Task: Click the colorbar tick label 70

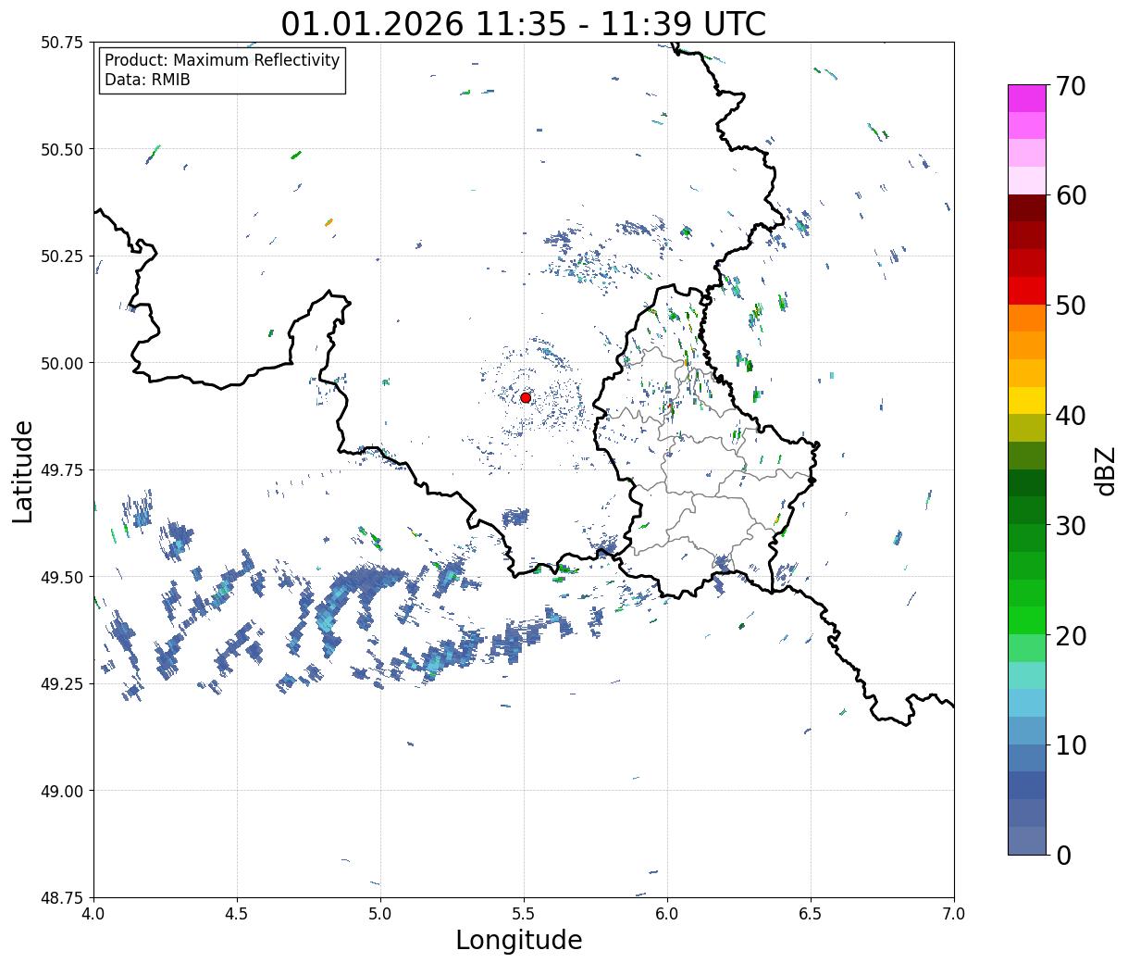Action: click(1071, 86)
